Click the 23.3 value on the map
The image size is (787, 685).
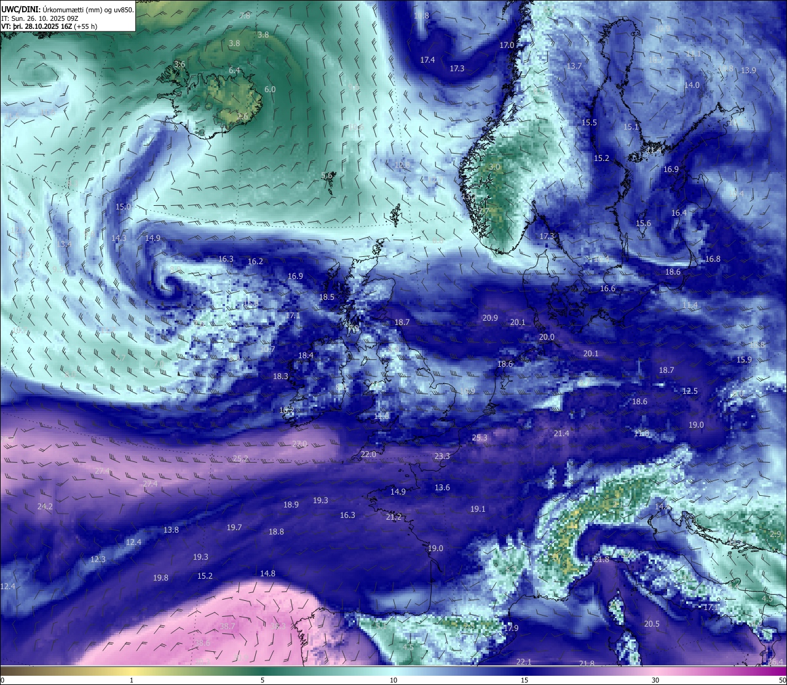pyautogui.click(x=442, y=456)
